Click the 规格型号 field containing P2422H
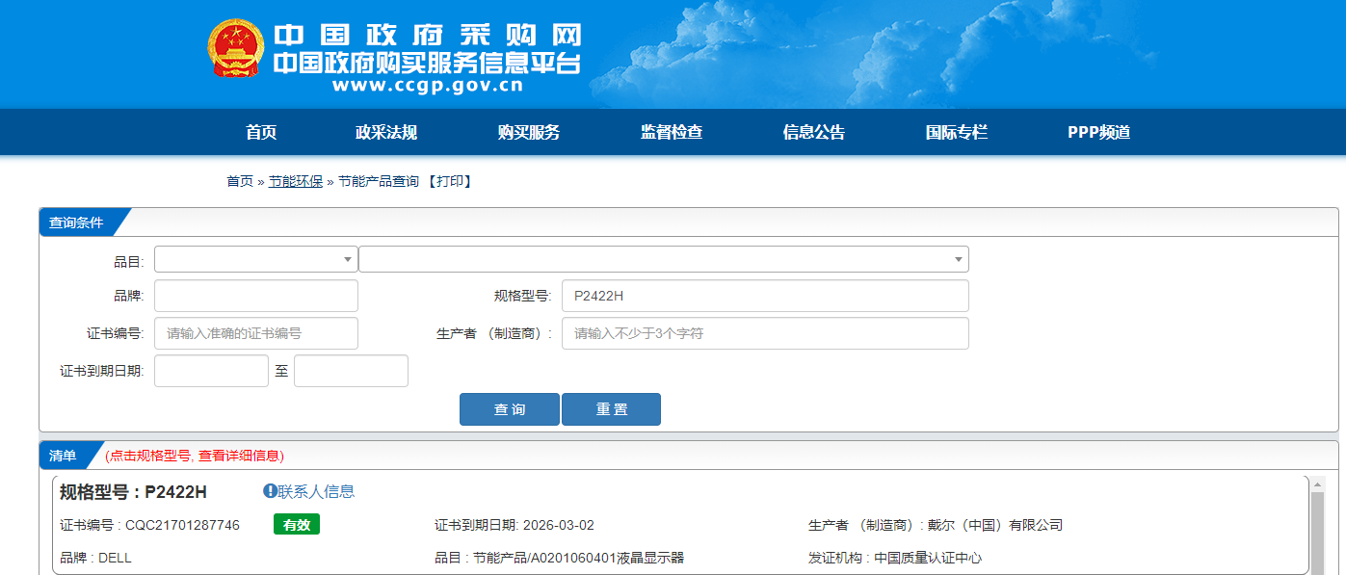The height and width of the screenshot is (575, 1346). pyautogui.click(x=764, y=296)
